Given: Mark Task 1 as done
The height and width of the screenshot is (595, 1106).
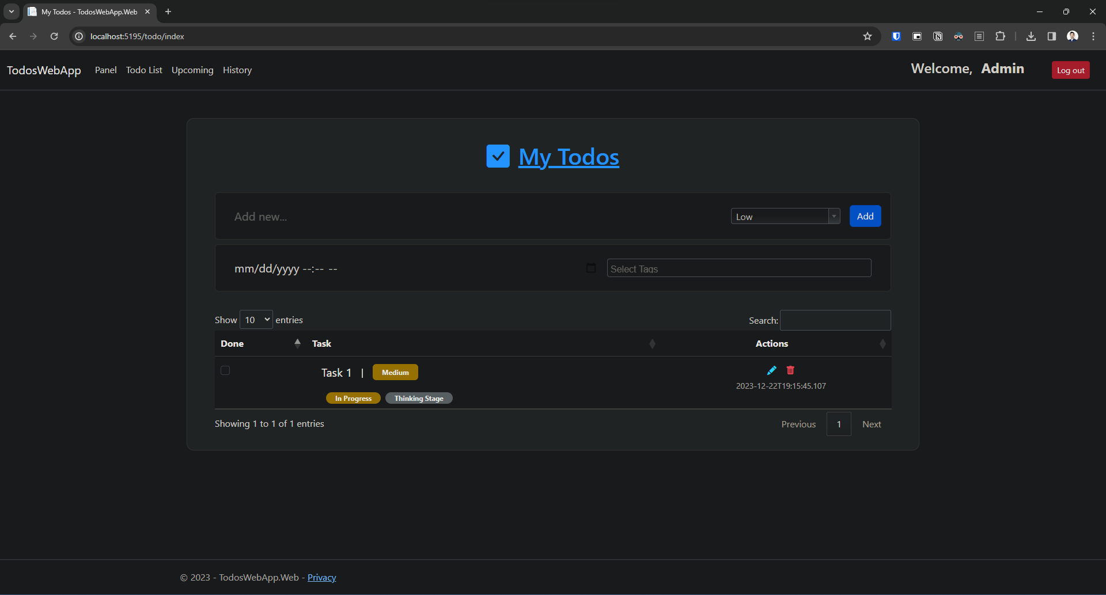Looking at the screenshot, I should tap(225, 370).
